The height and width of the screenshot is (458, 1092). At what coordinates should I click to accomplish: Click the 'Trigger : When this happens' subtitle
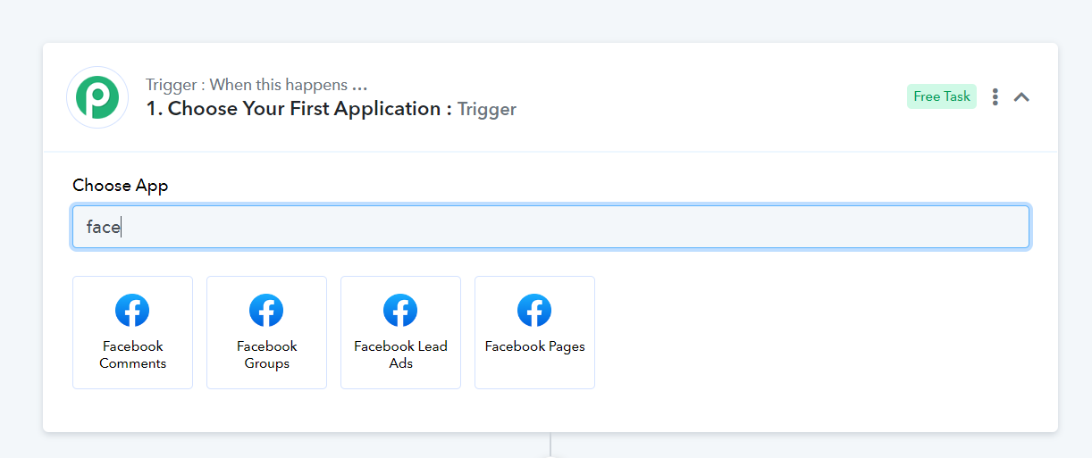click(x=256, y=86)
